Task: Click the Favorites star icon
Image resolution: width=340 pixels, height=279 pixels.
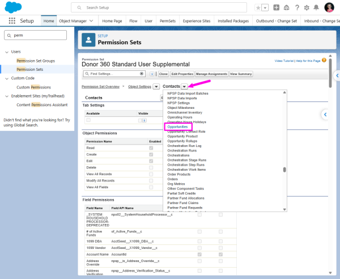Action: (258, 8)
